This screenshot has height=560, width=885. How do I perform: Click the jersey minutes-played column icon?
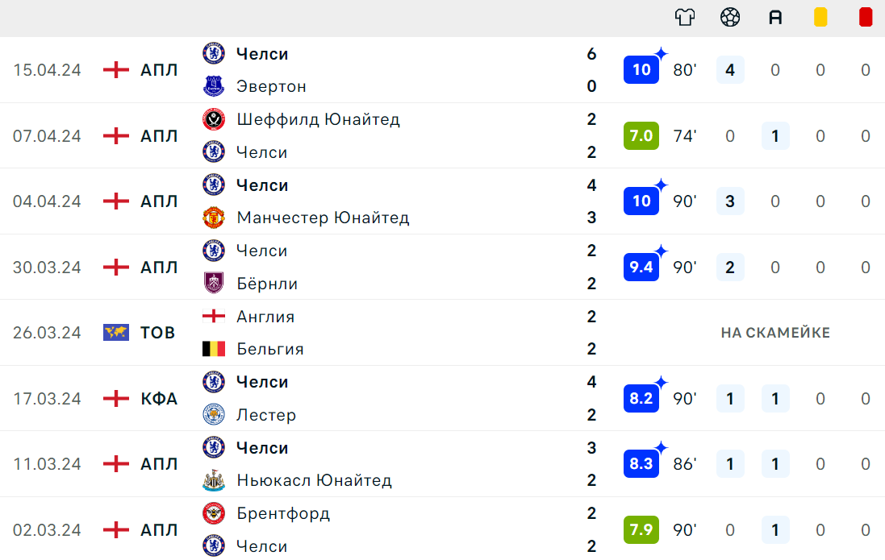click(685, 18)
